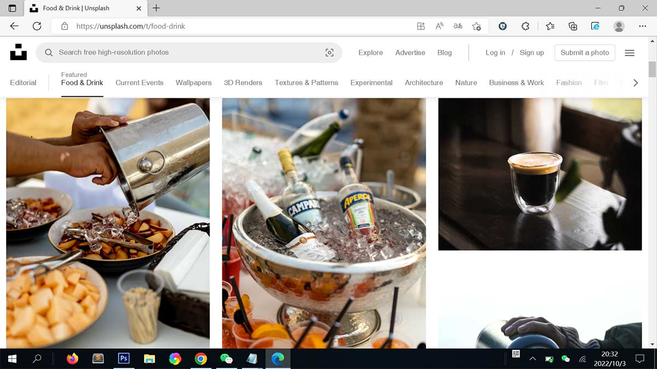Visit the Unsplash Blog

tap(445, 52)
